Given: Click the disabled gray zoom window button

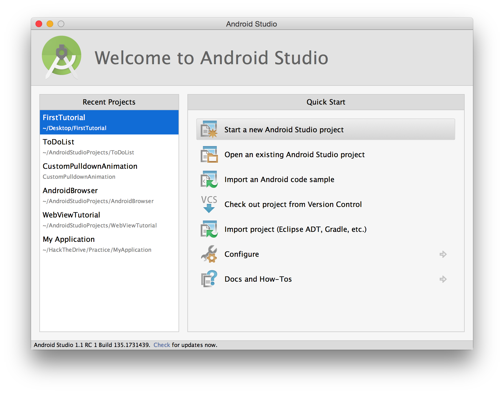Looking at the screenshot, I should 61,24.
